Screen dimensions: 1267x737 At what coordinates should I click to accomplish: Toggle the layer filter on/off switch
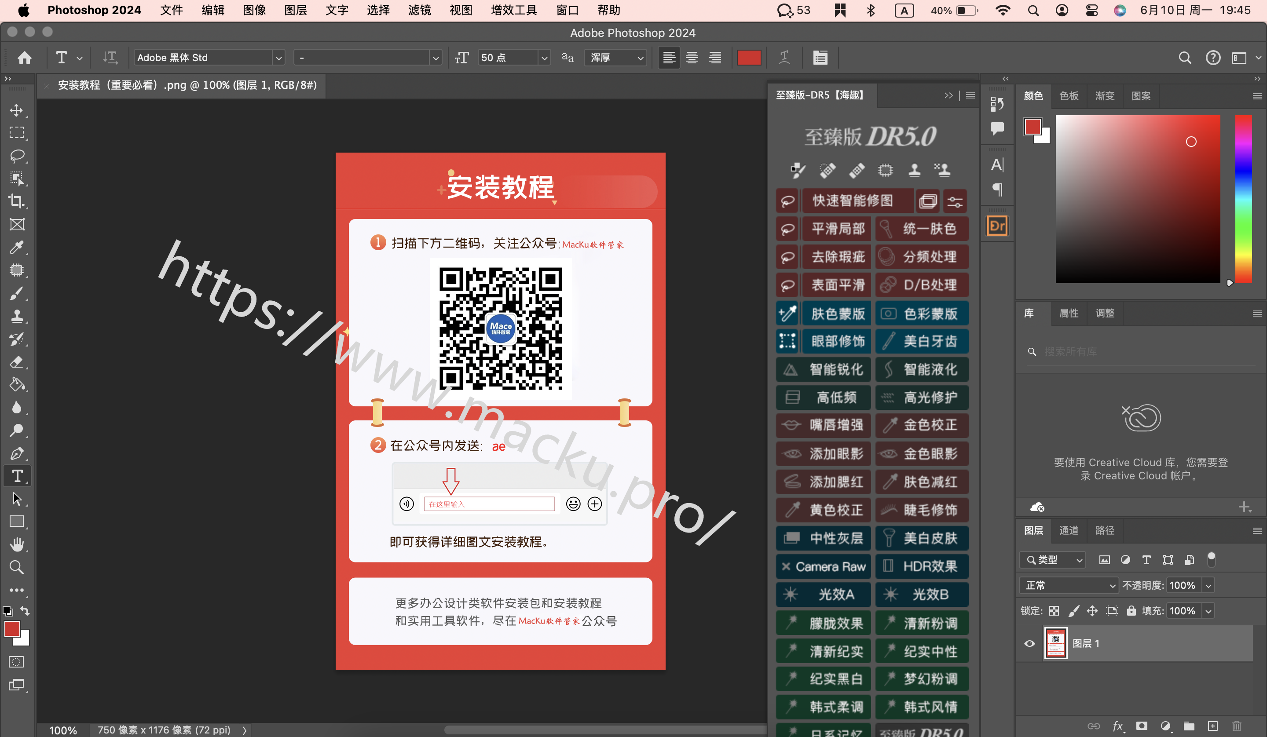(1211, 559)
